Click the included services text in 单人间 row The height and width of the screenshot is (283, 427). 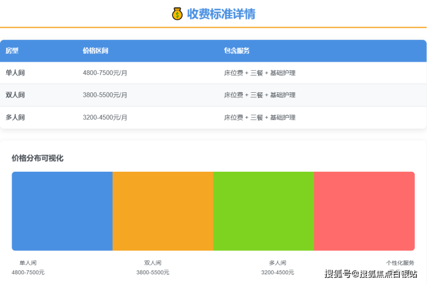point(260,73)
